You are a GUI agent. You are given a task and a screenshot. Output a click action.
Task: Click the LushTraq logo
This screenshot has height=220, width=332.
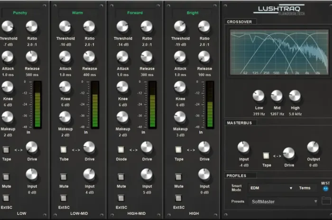point(279,10)
